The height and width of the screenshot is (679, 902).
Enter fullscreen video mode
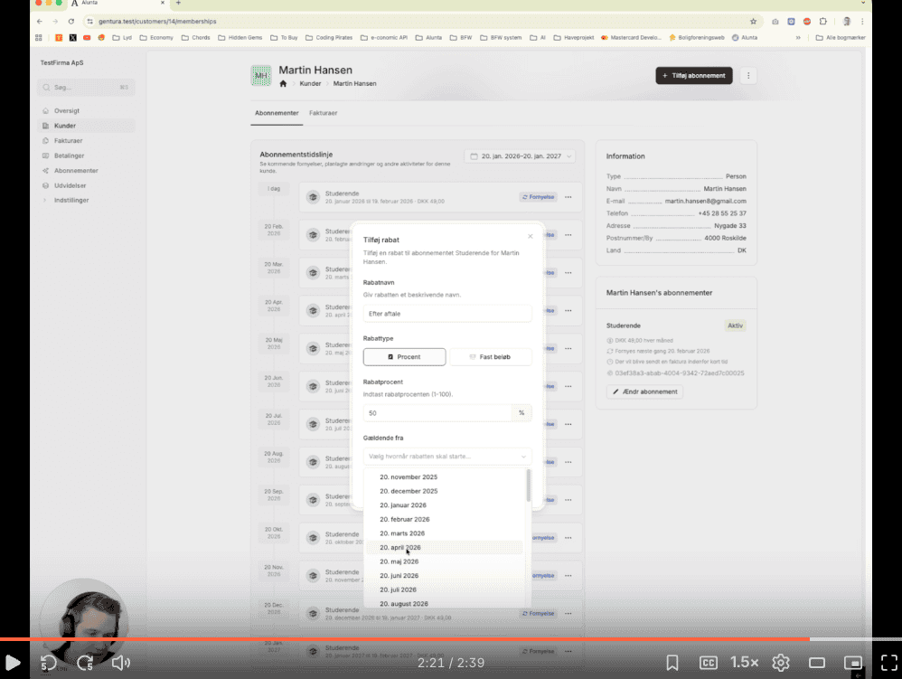[888, 663]
